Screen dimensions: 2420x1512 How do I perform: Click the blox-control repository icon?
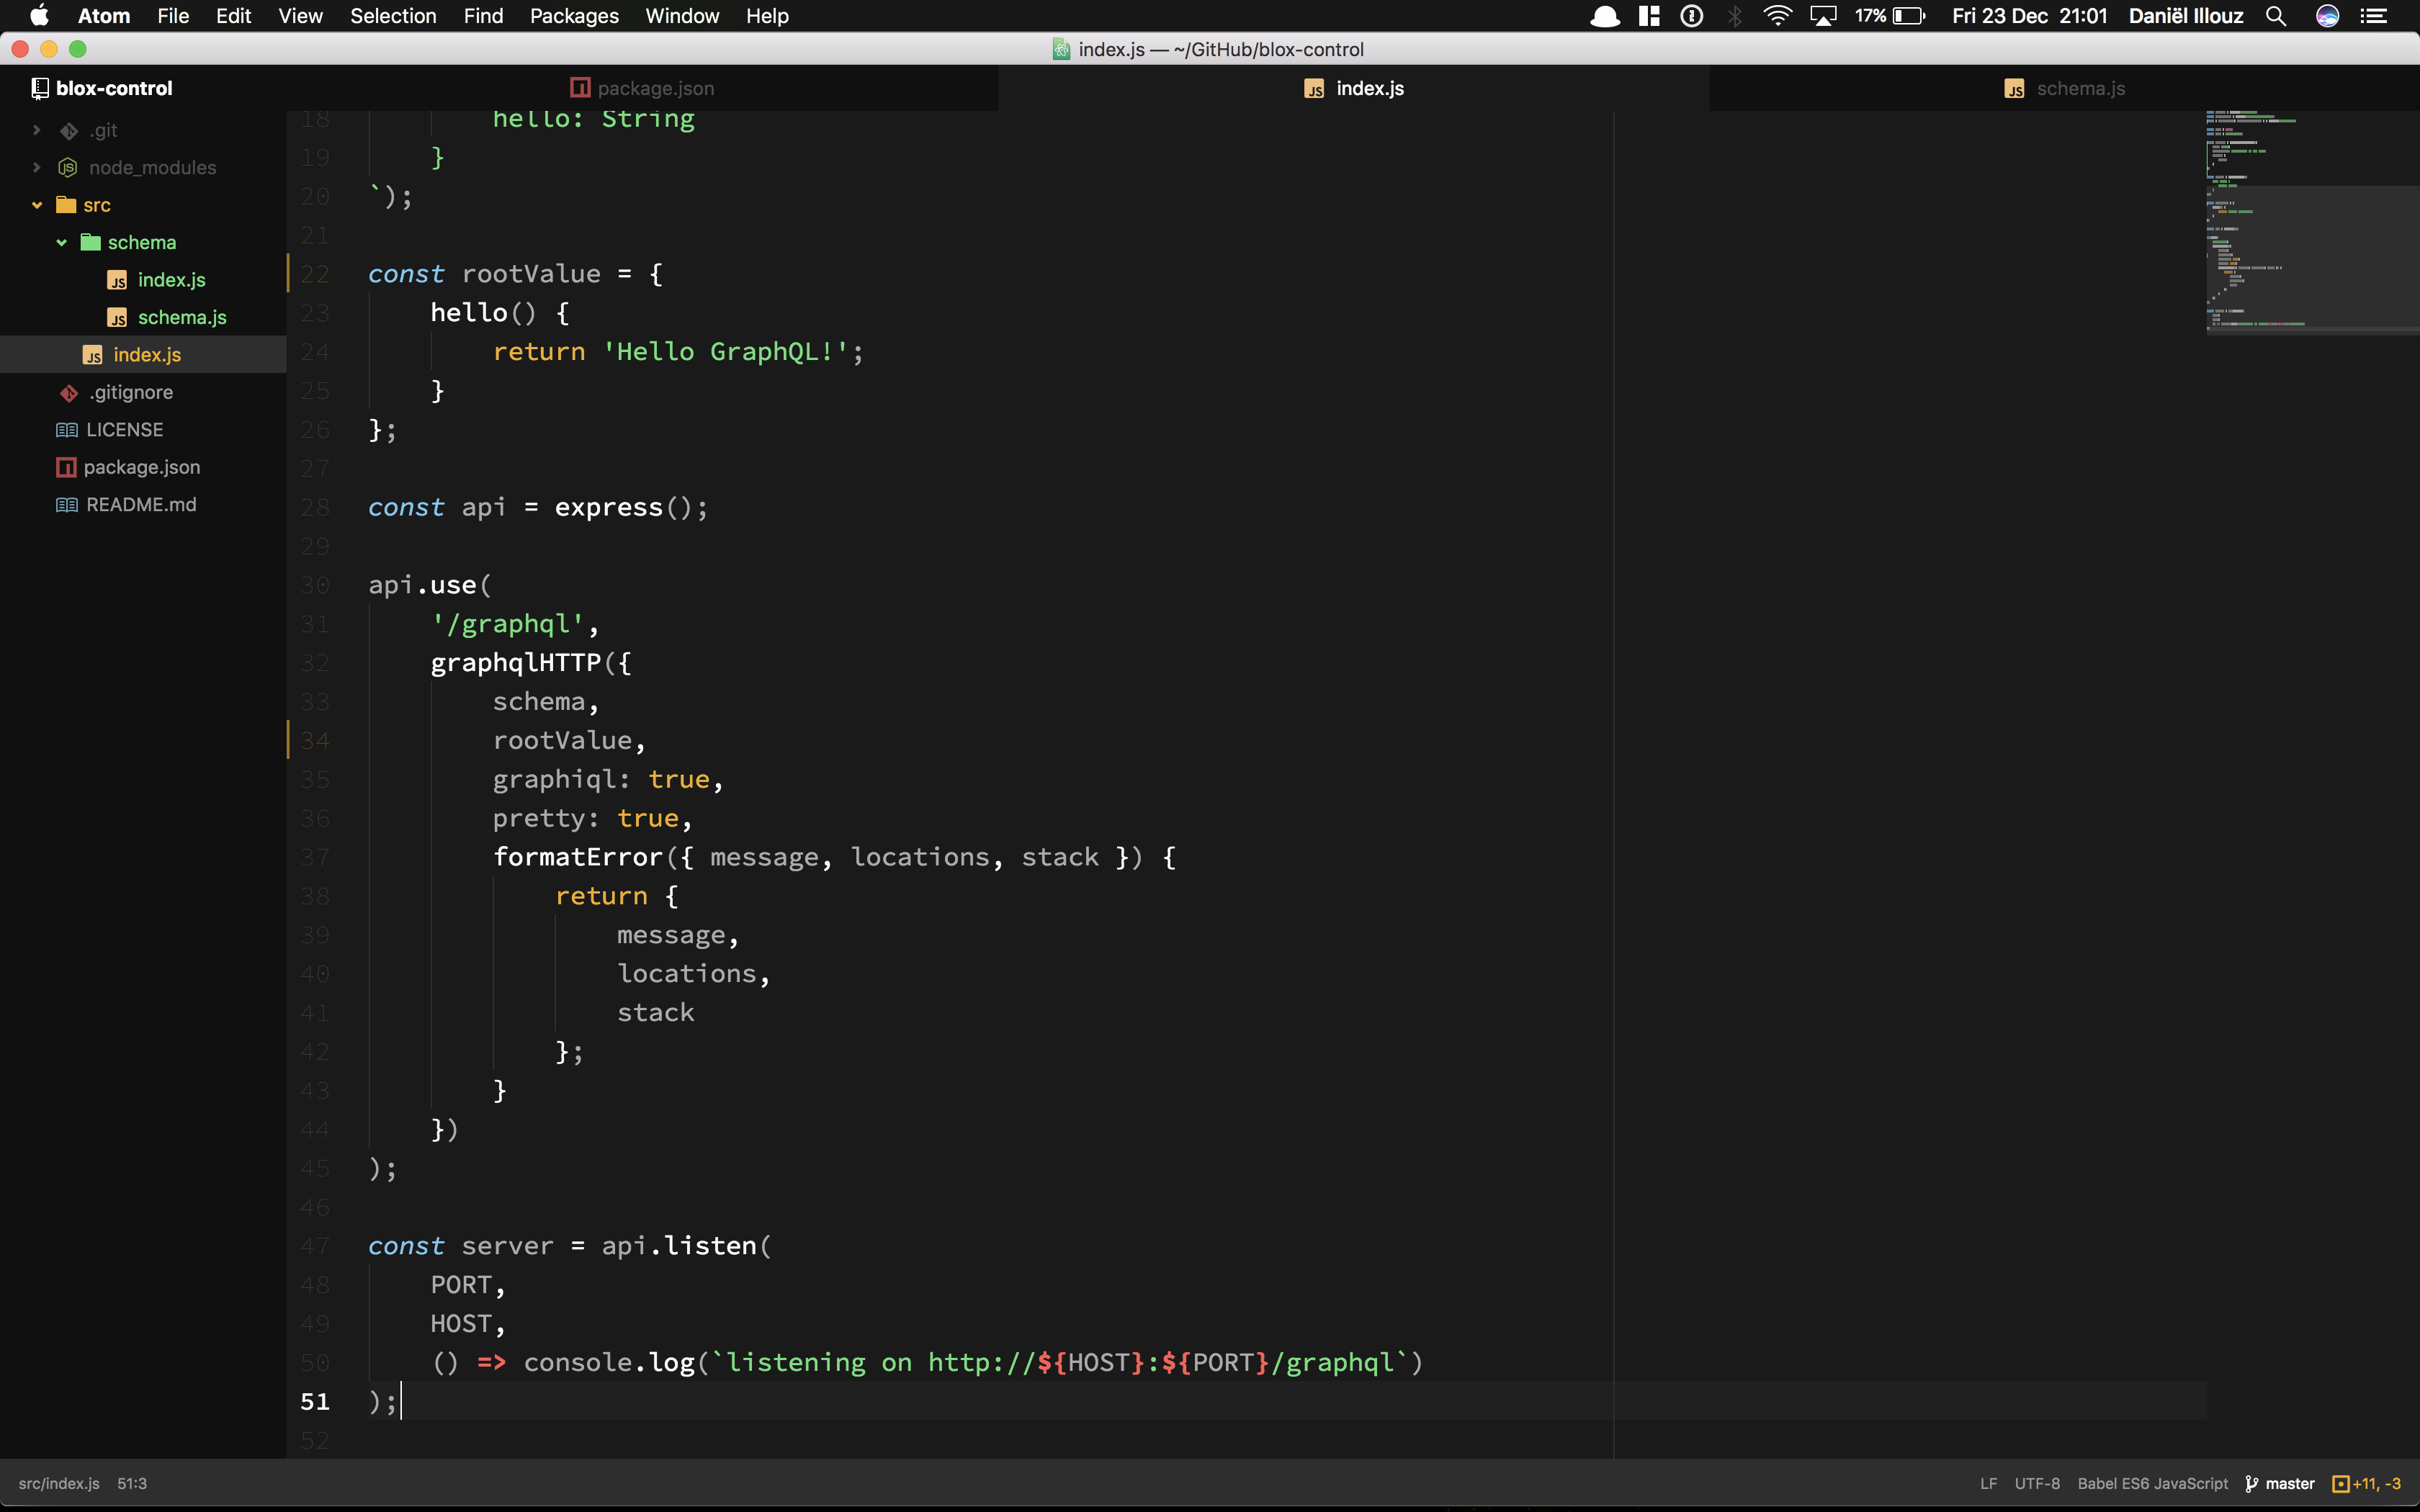(40, 88)
